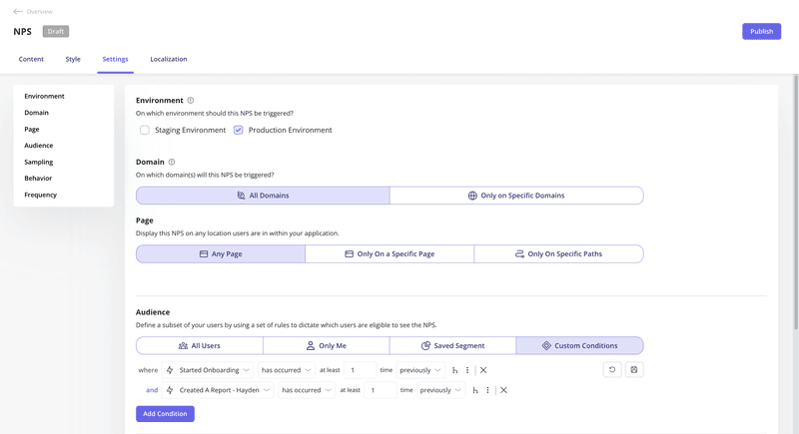This screenshot has width=799, height=434.
Task: Open the has occurred dropdown in the and row
Action: click(x=307, y=390)
